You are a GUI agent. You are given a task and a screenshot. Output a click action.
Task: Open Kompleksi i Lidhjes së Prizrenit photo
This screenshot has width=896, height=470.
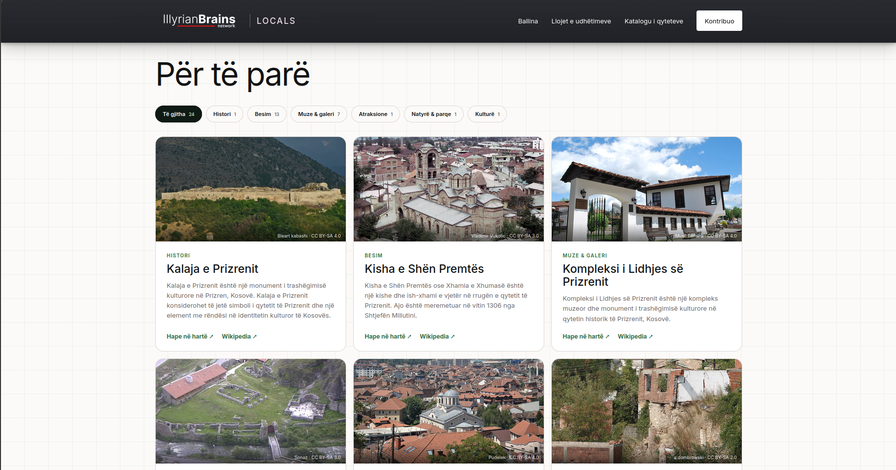coord(647,189)
